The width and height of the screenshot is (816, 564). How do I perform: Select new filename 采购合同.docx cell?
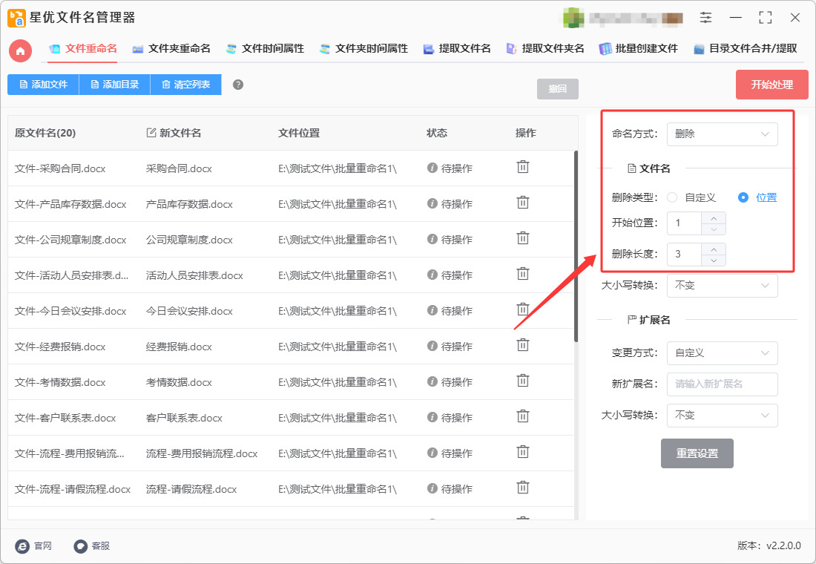(x=179, y=168)
